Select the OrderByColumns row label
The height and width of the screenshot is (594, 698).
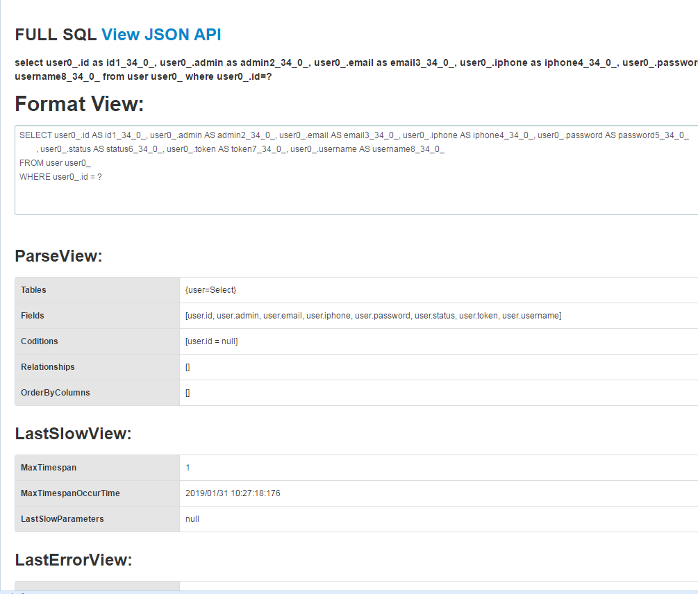pos(55,393)
